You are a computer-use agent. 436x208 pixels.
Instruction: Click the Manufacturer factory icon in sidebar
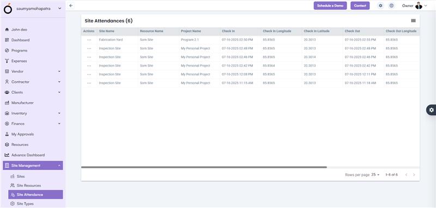(7, 103)
